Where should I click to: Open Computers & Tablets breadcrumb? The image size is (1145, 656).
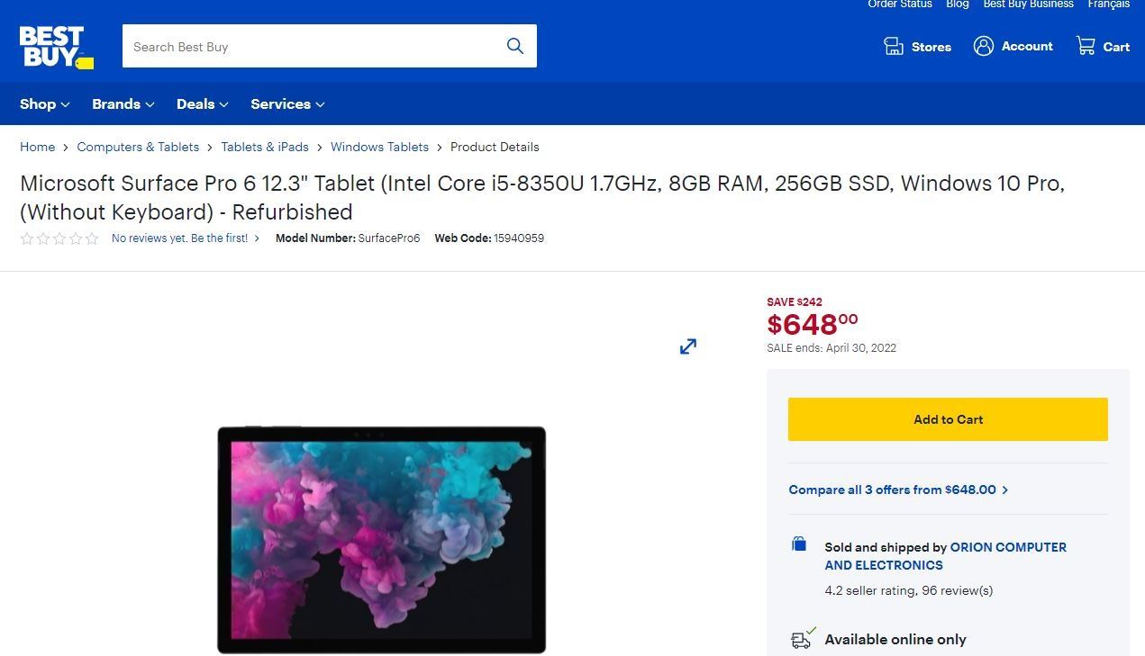tap(138, 147)
